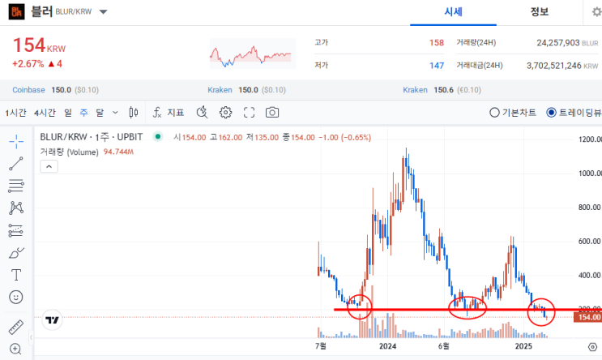Set interval to 달
This screenshot has width=602, height=360.
100,113
